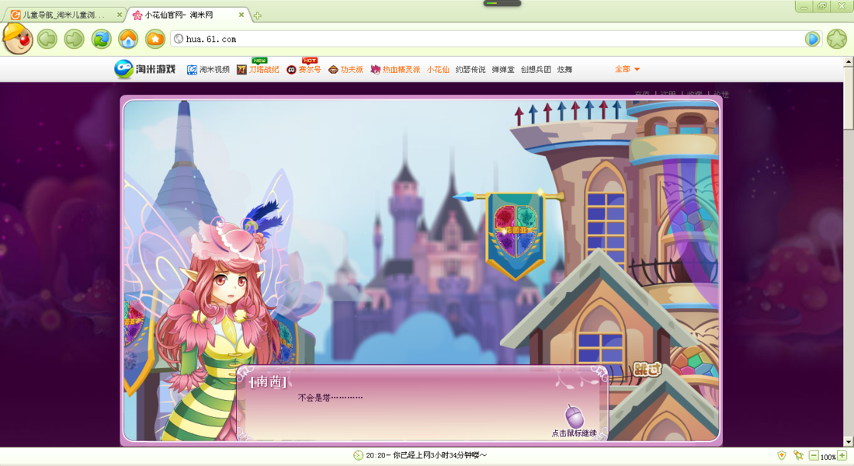Click the globe icon in the address bar
Screen dimensions: 854x466
[179, 39]
